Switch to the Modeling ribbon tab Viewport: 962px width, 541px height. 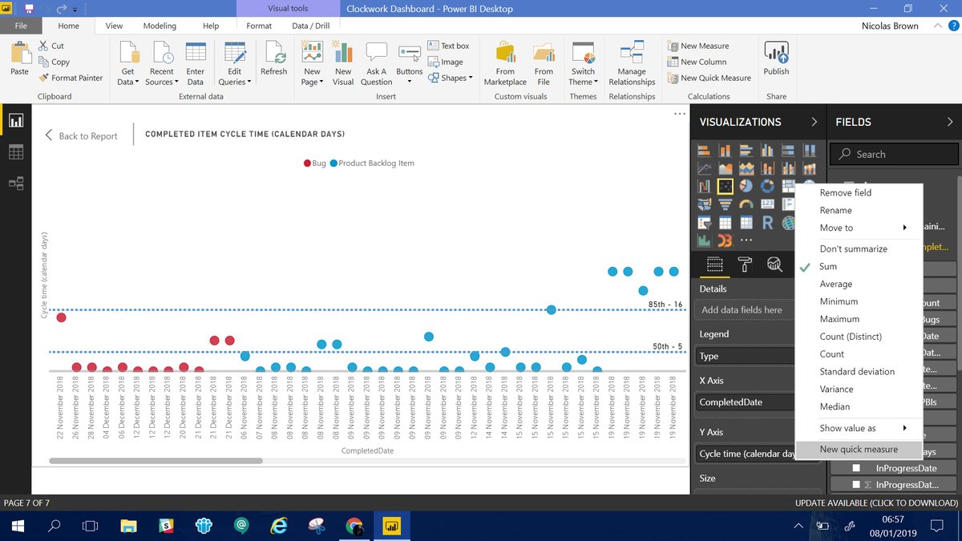coord(160,26)
